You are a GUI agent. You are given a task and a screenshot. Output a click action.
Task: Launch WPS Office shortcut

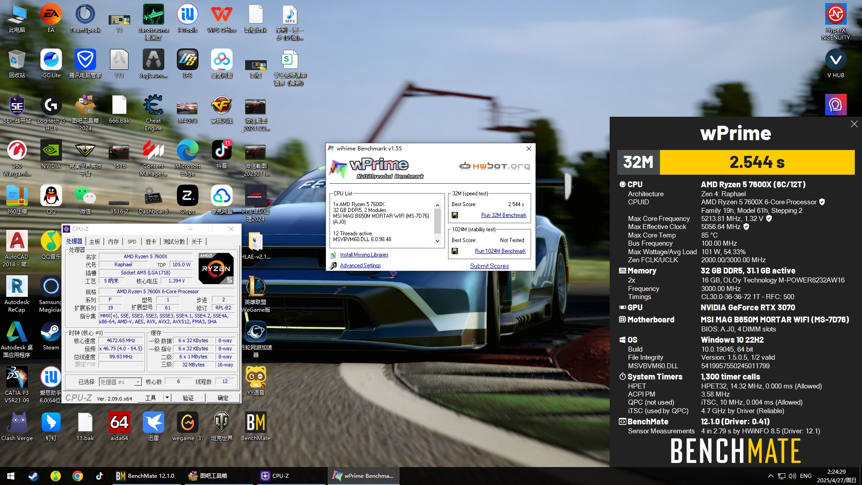tap(221, 18)
